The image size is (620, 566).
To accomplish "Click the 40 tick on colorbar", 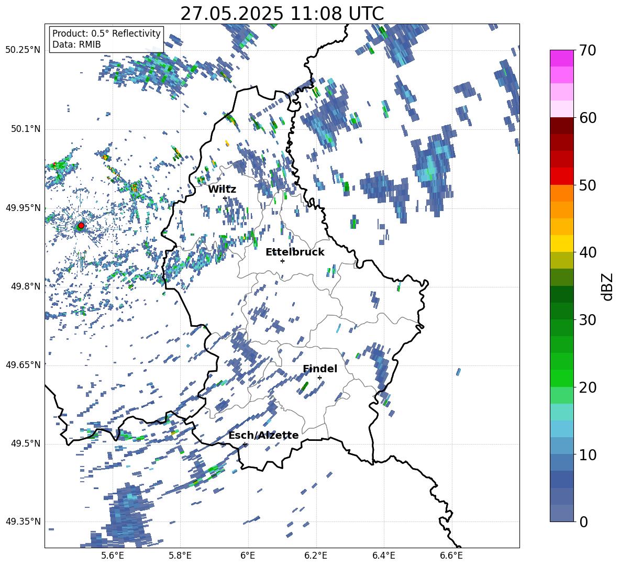I will (x=587, y=252).
